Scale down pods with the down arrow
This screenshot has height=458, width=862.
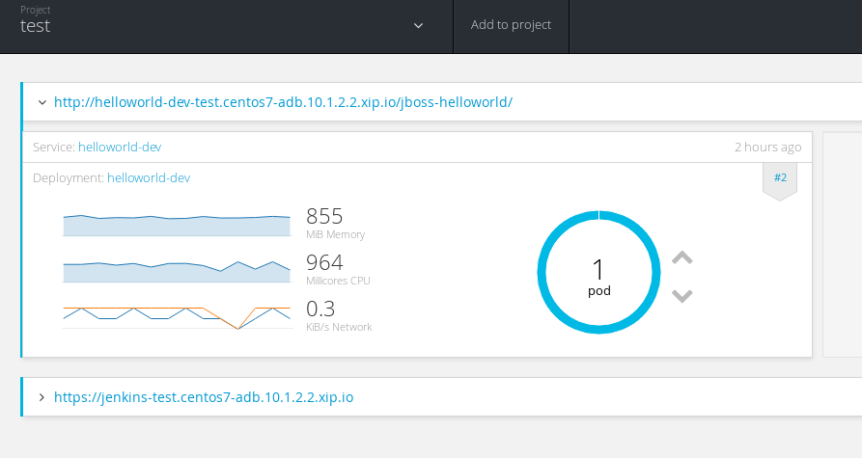[x=682, y=296]
